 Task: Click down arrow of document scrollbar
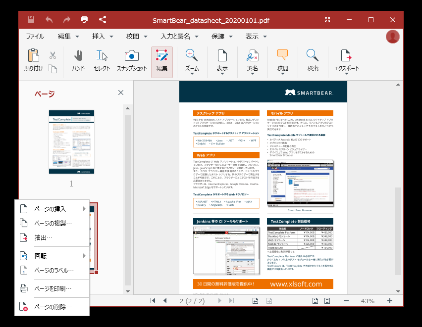(398, 291)
